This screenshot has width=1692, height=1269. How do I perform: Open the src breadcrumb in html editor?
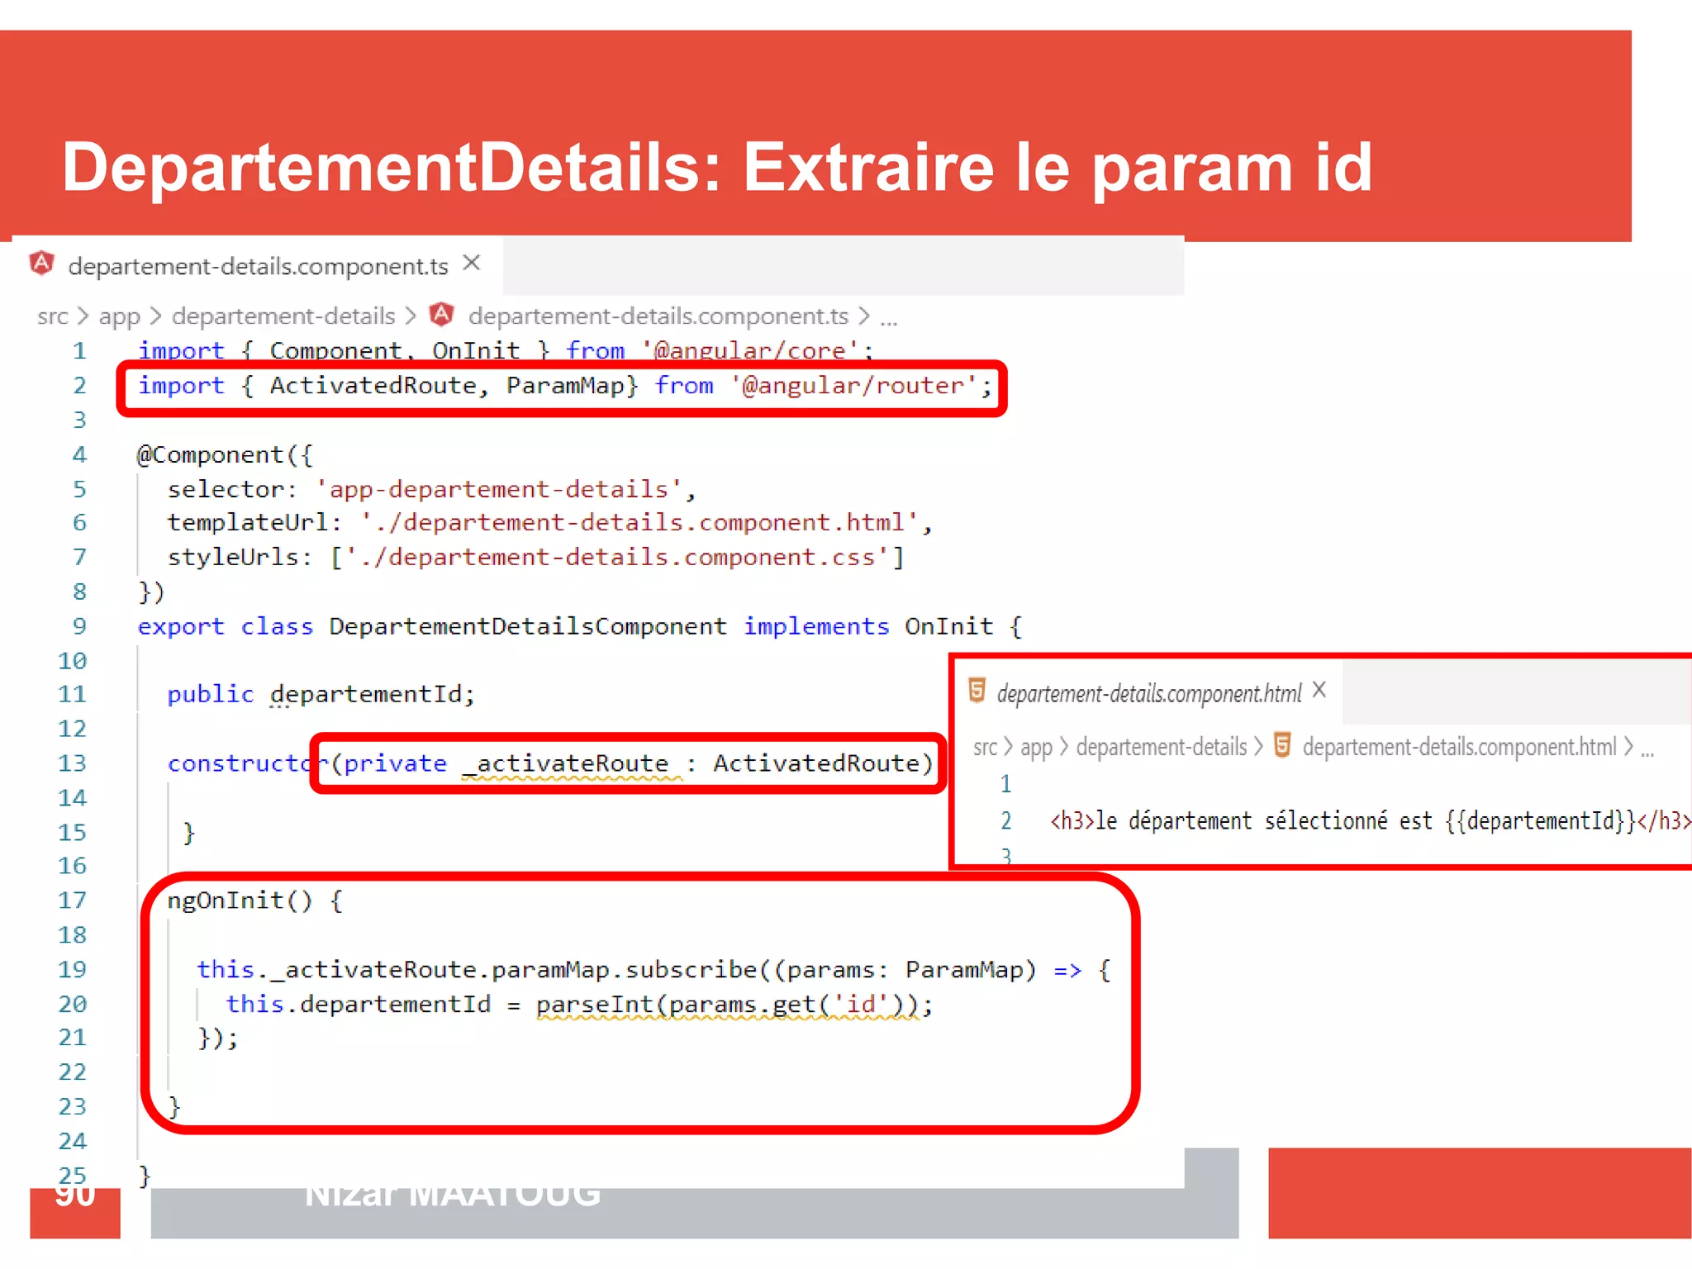[x=985, y=747]
